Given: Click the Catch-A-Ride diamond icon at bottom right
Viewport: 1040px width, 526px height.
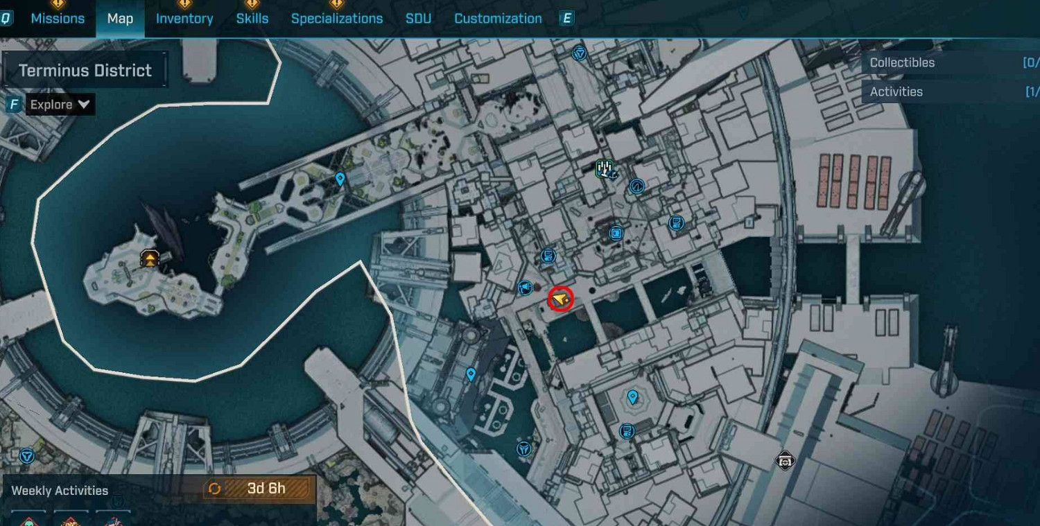Looking at the screenshot, I should 786,459.
